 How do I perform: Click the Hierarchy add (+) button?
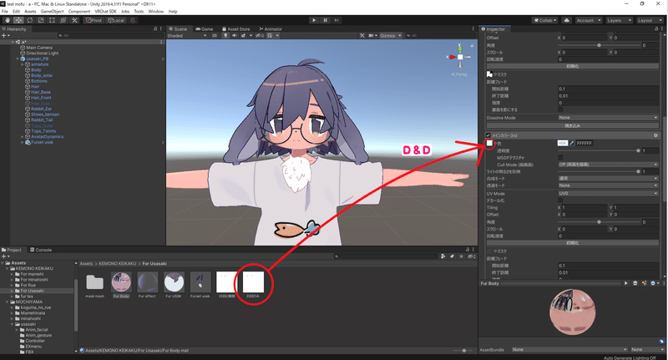[x=5, y=36]
